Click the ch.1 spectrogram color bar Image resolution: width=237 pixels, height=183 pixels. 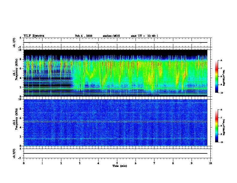[x=217, y=77]
